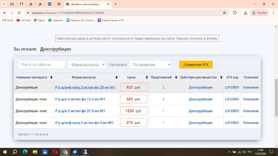The height and width of the screenshot is (156, 278).
Task: Sort table by the Цены column
Action: (134, 77)
